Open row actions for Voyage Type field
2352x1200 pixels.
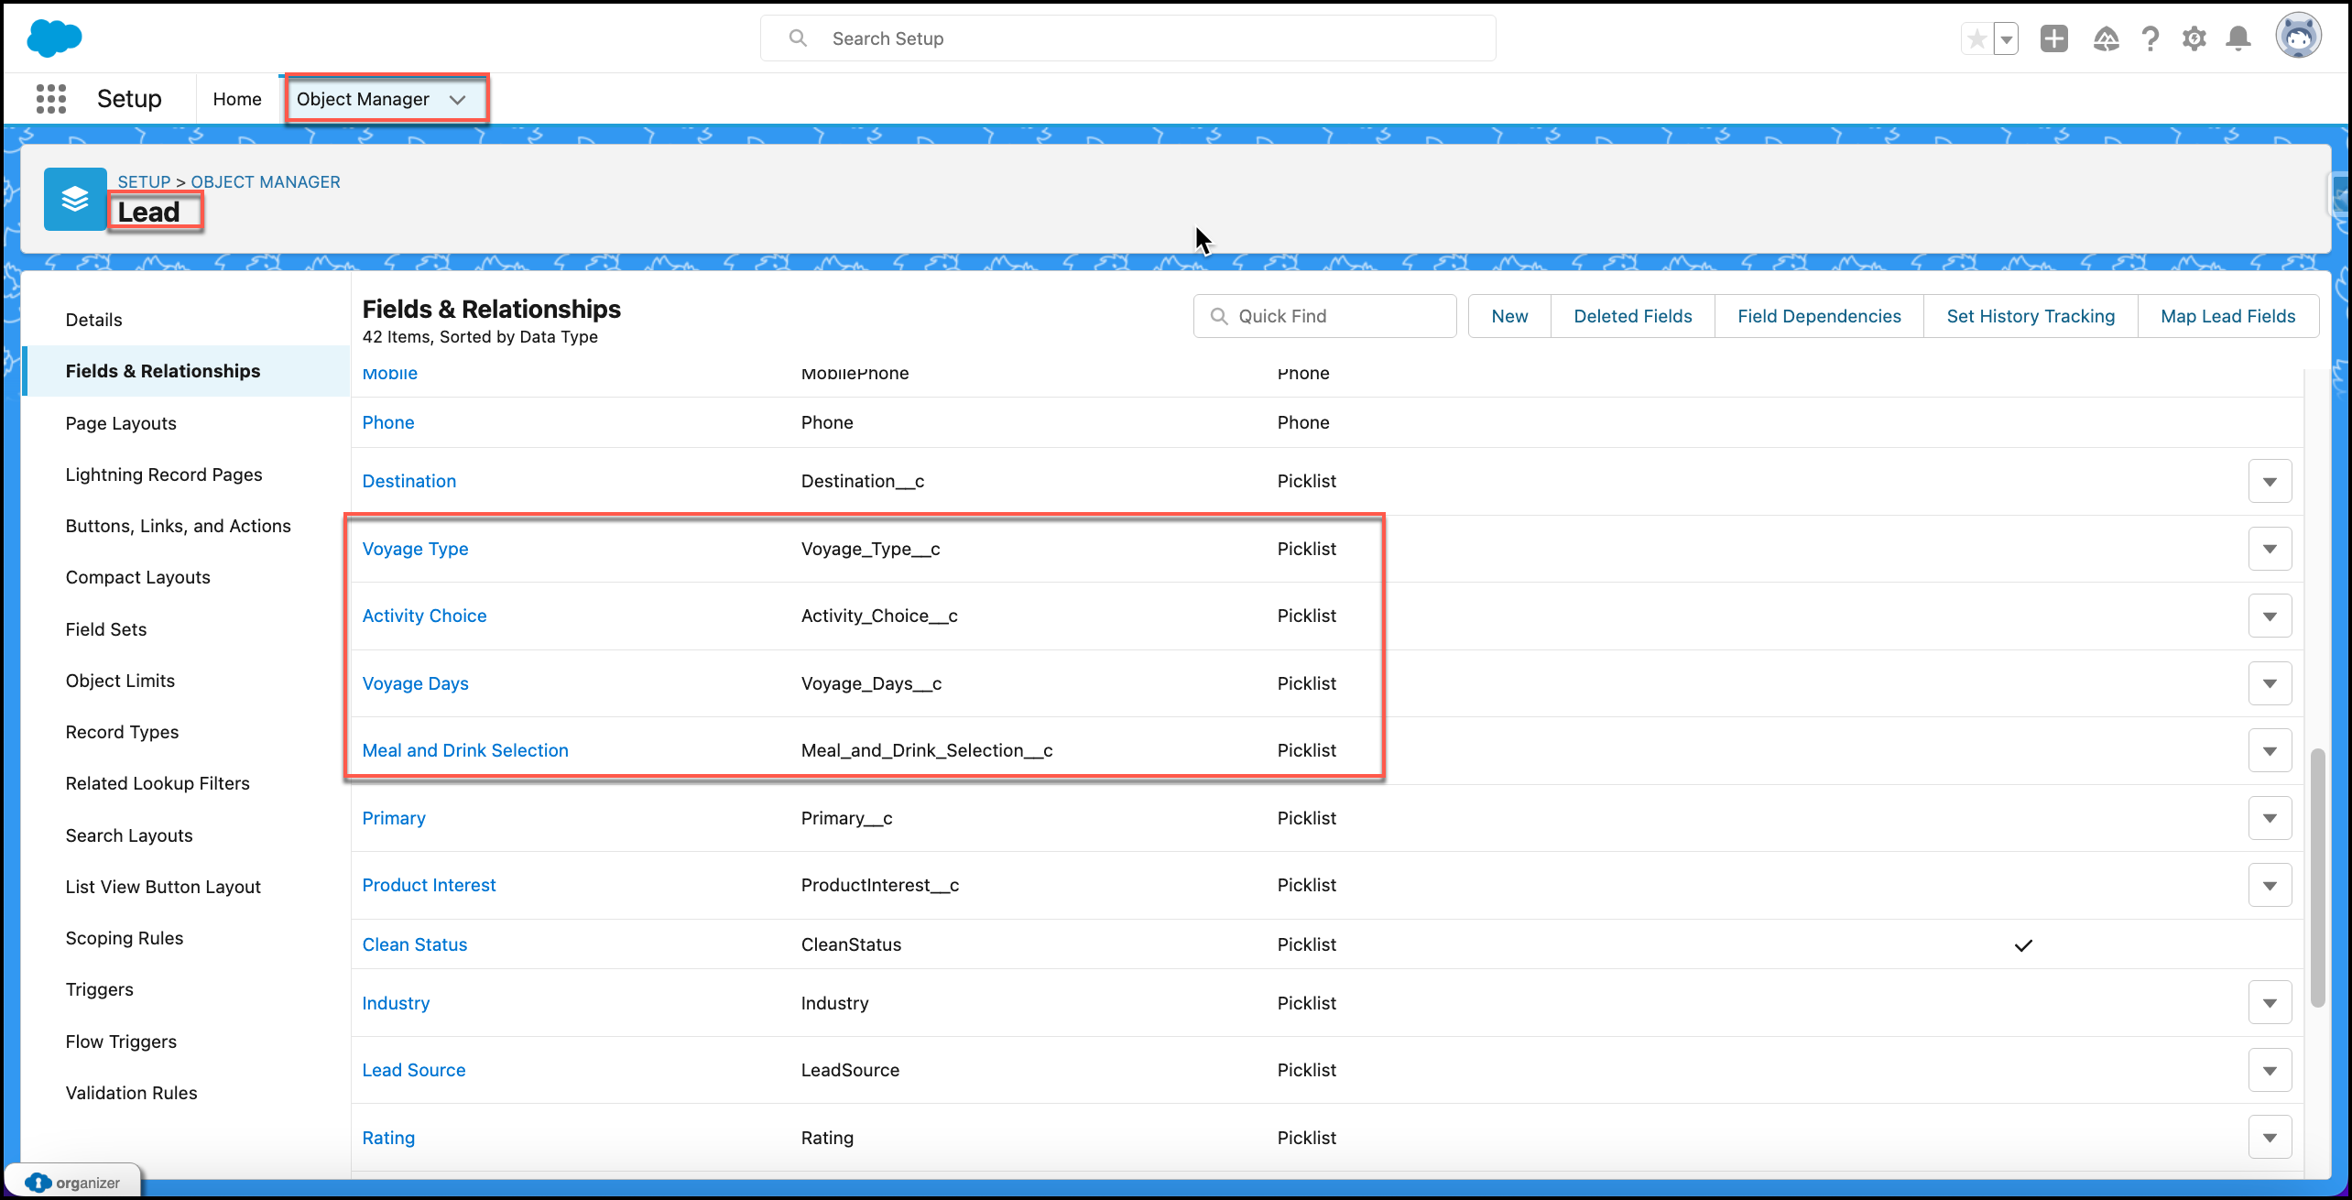point(2270,549)
